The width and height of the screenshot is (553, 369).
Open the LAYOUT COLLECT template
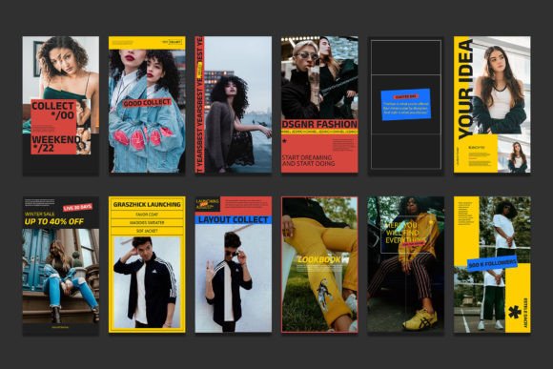(234, 264)
